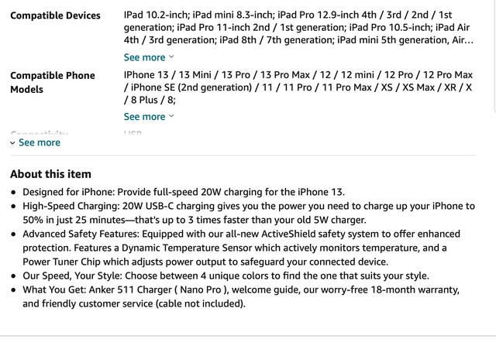Click bullet dot before What You Get

14,290
